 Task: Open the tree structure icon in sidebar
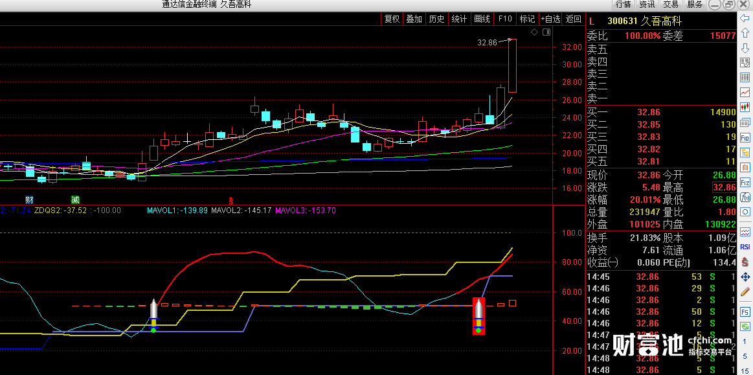pos(745,152)
